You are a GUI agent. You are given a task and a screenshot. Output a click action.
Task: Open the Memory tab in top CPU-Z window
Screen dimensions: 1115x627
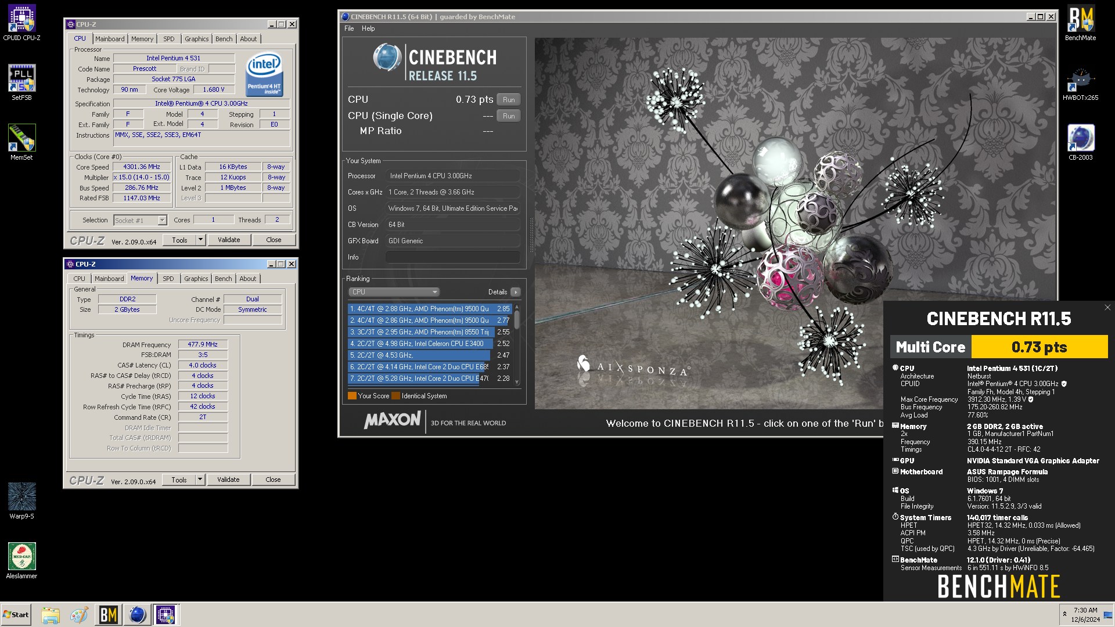(x=142, y=39)
